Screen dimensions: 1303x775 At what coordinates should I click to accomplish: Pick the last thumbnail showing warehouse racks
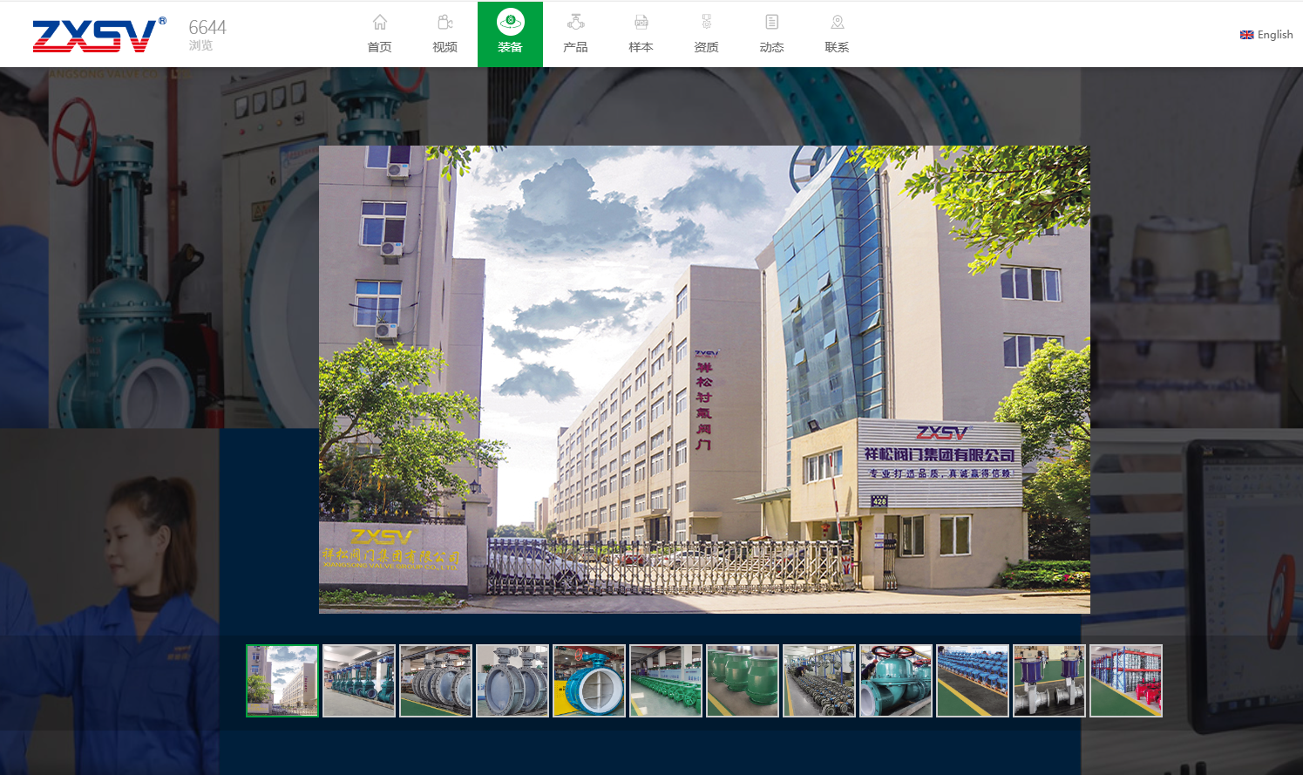pyautogui.click(x=1126, y=681)
